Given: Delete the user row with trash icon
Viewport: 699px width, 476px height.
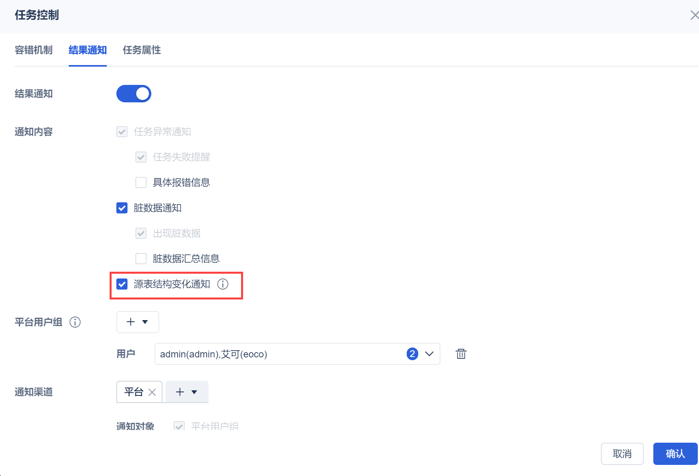Looking at the screenshot, I should click(461, 354).
